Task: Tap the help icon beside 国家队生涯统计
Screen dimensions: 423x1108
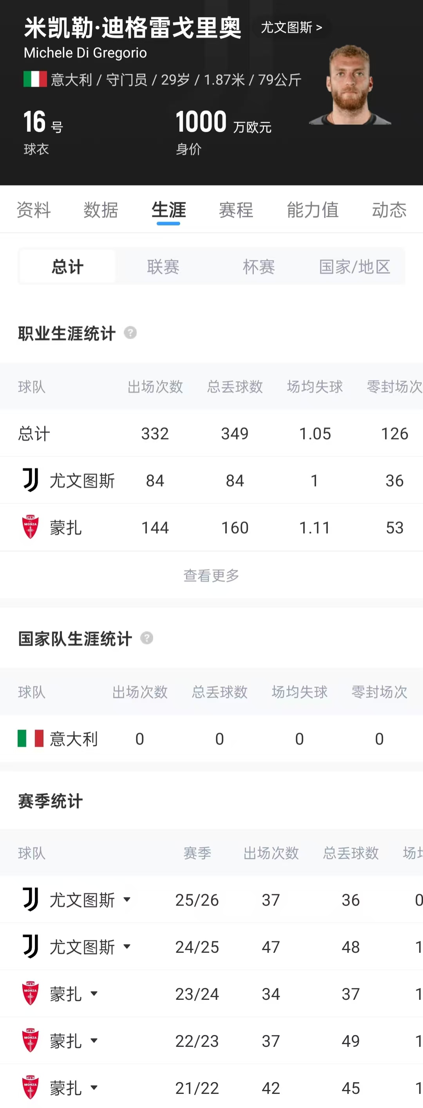Action: pyautogui.click(x=146, y=638)
